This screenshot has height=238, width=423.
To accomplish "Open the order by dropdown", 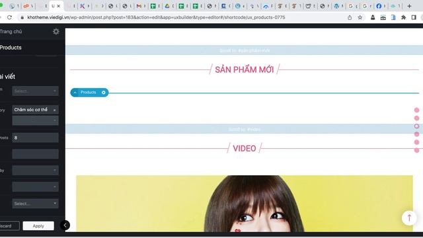I will (x=35, y=171).
